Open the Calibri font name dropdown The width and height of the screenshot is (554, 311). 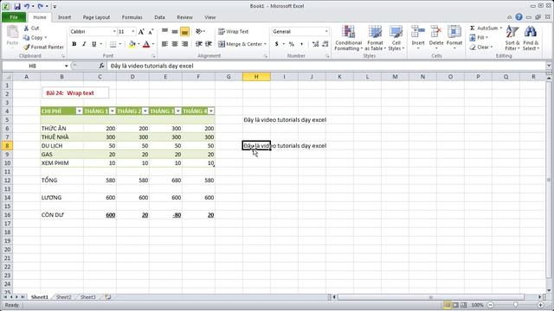(x=114, y=32)
